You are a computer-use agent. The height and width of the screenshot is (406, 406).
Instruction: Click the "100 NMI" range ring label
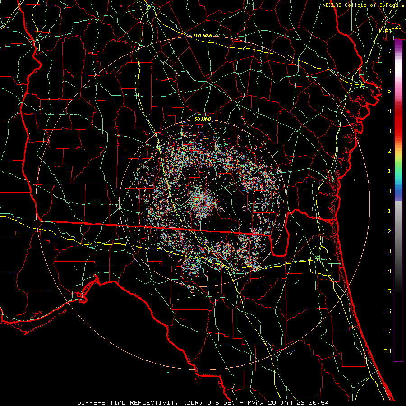(x=203, y=36)
